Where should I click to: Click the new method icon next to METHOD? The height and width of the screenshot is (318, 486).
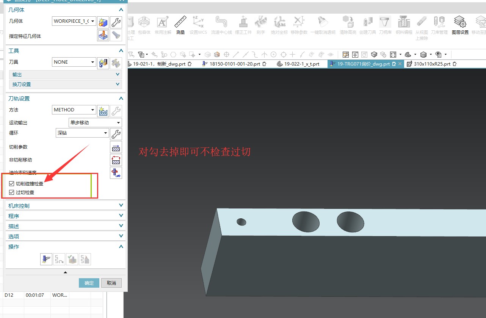pos(103,111)
